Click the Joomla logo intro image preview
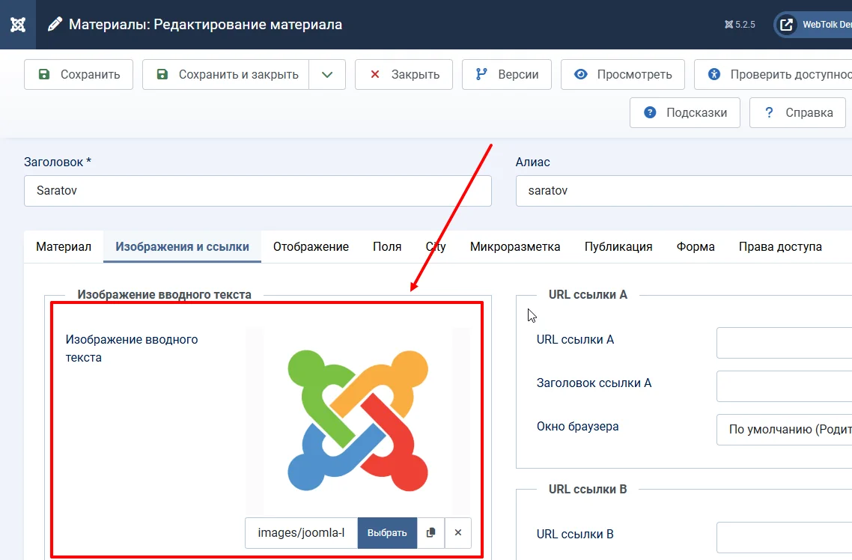852x560 pixels. [358, 421]
